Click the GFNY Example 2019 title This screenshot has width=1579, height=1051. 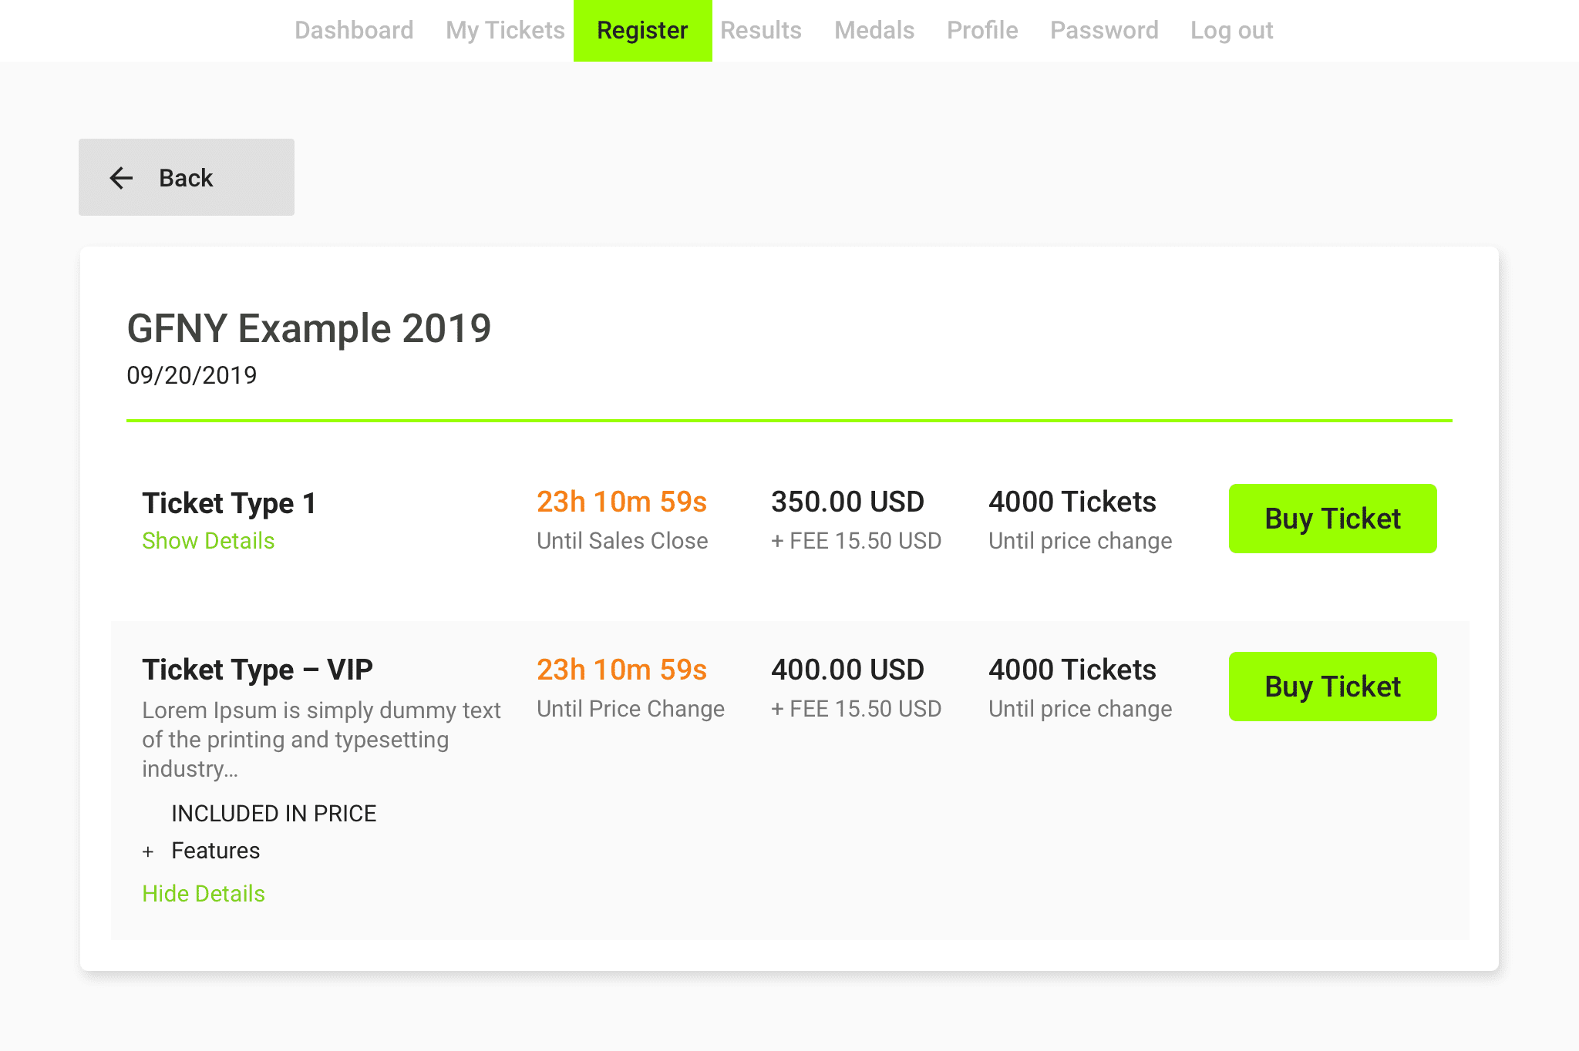[308, 329]
